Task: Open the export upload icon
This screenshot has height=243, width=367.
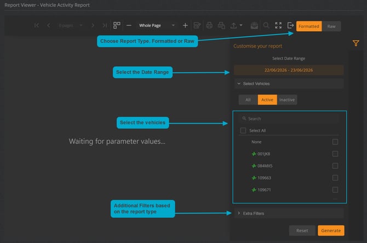Action: (x=233, y=25)
